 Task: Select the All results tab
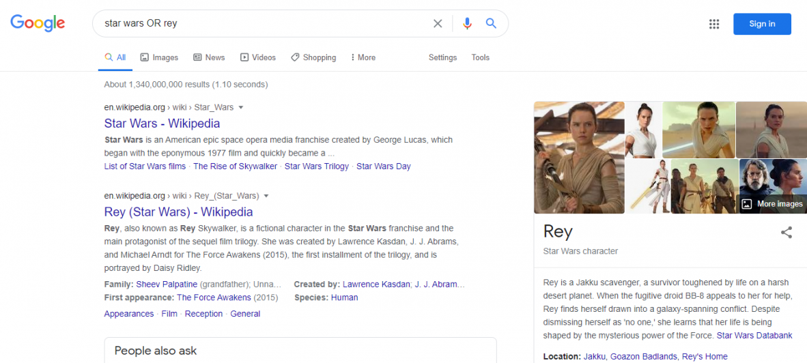[115, 57]
